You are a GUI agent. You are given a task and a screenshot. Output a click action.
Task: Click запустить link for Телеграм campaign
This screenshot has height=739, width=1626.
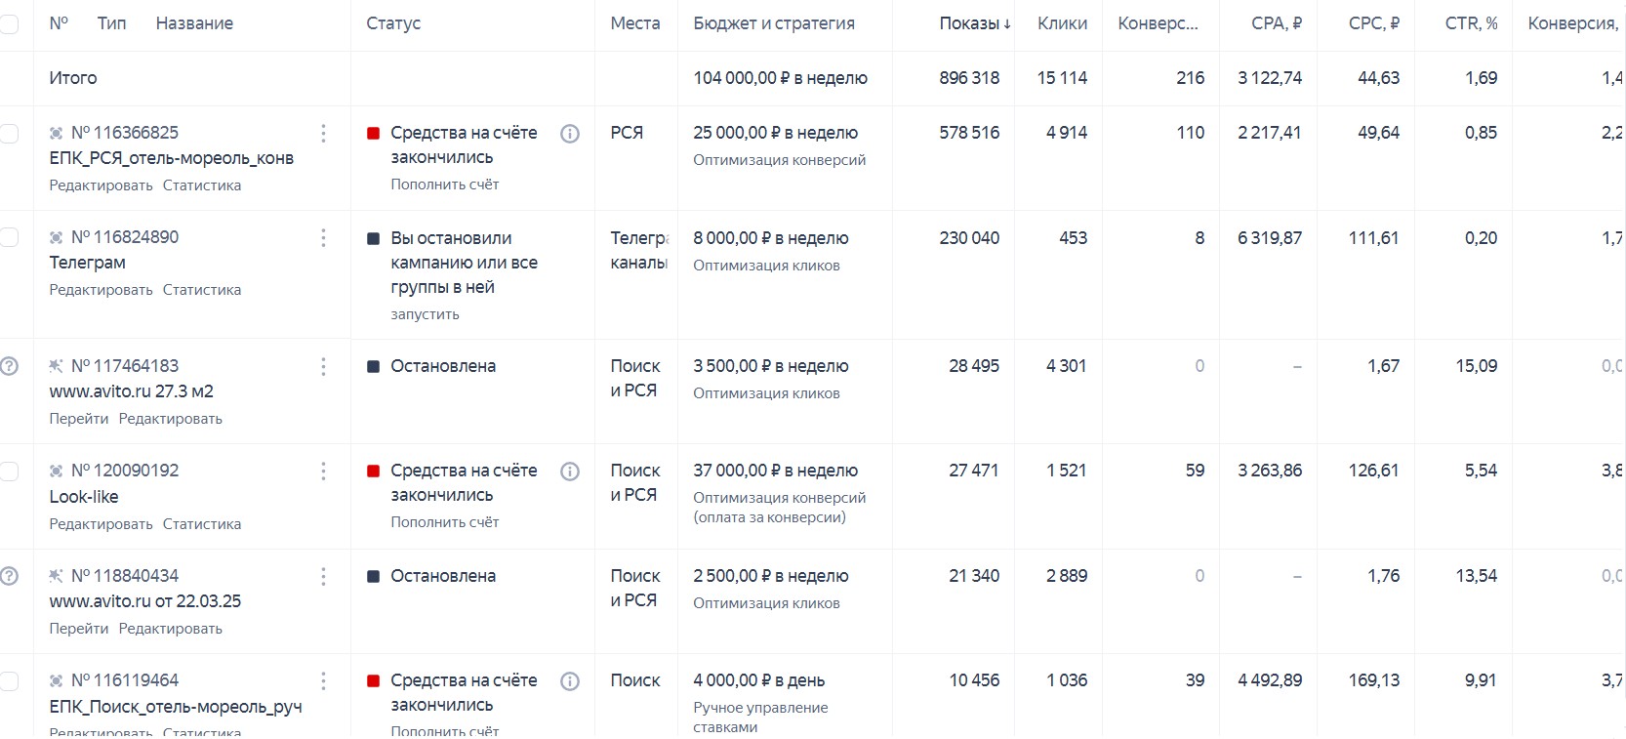pyautogui.click(x=425, y=314)
